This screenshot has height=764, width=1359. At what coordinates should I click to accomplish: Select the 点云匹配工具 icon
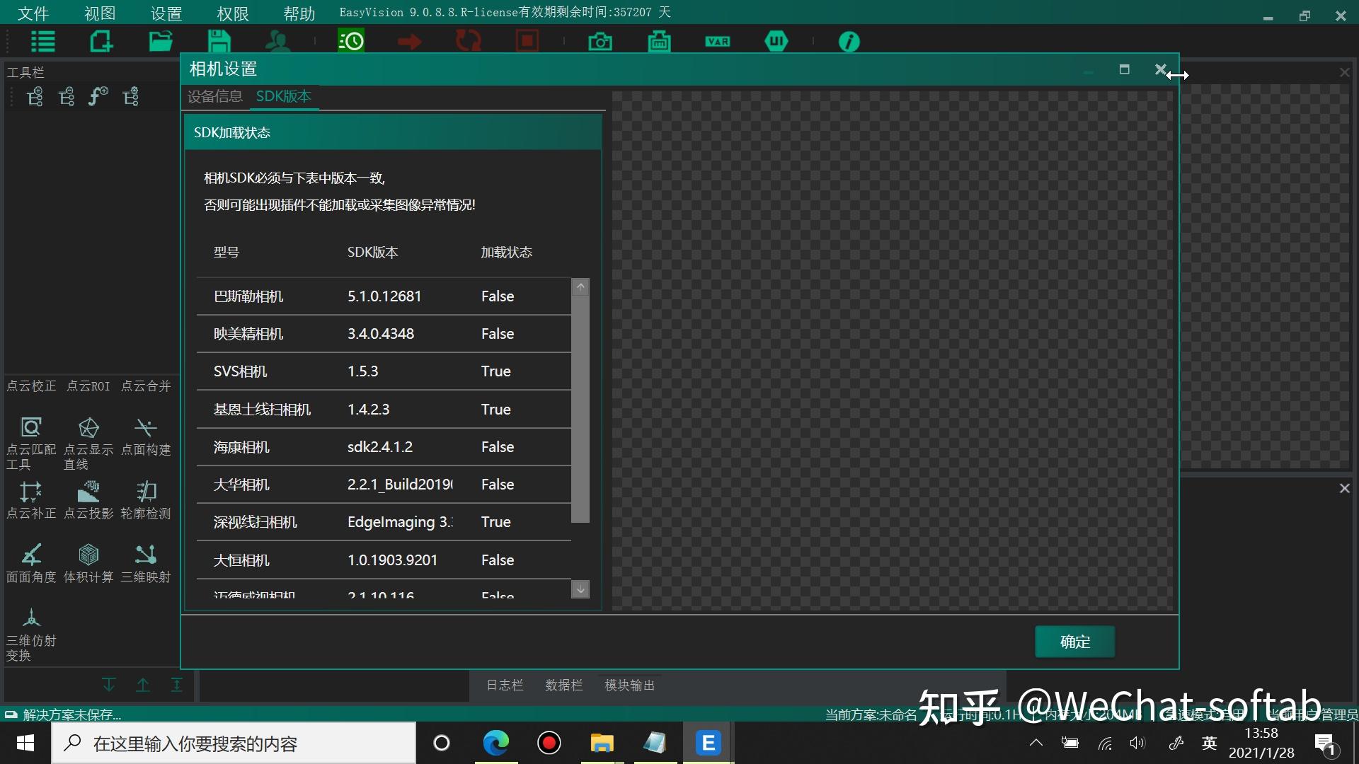pyautogui.click(x=31, y=428)
